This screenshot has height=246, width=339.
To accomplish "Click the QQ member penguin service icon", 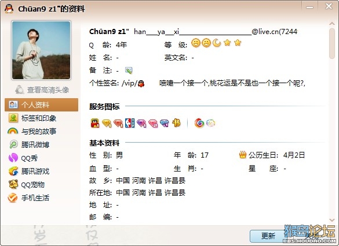I will (95, 123).
